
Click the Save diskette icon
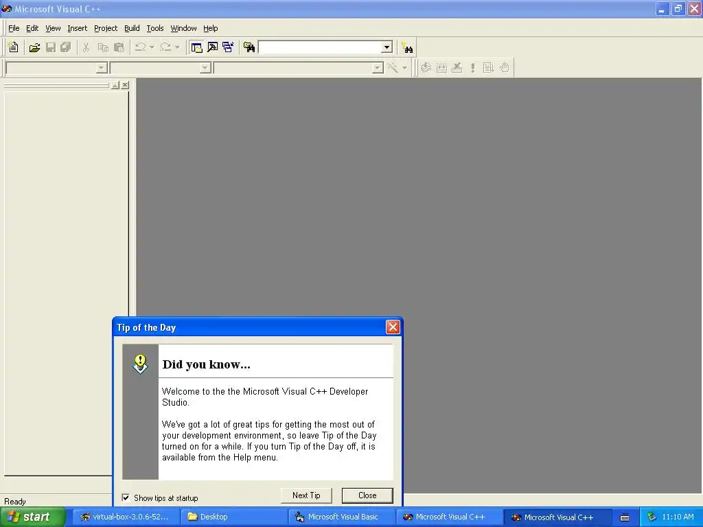click(x=51, y=47)
